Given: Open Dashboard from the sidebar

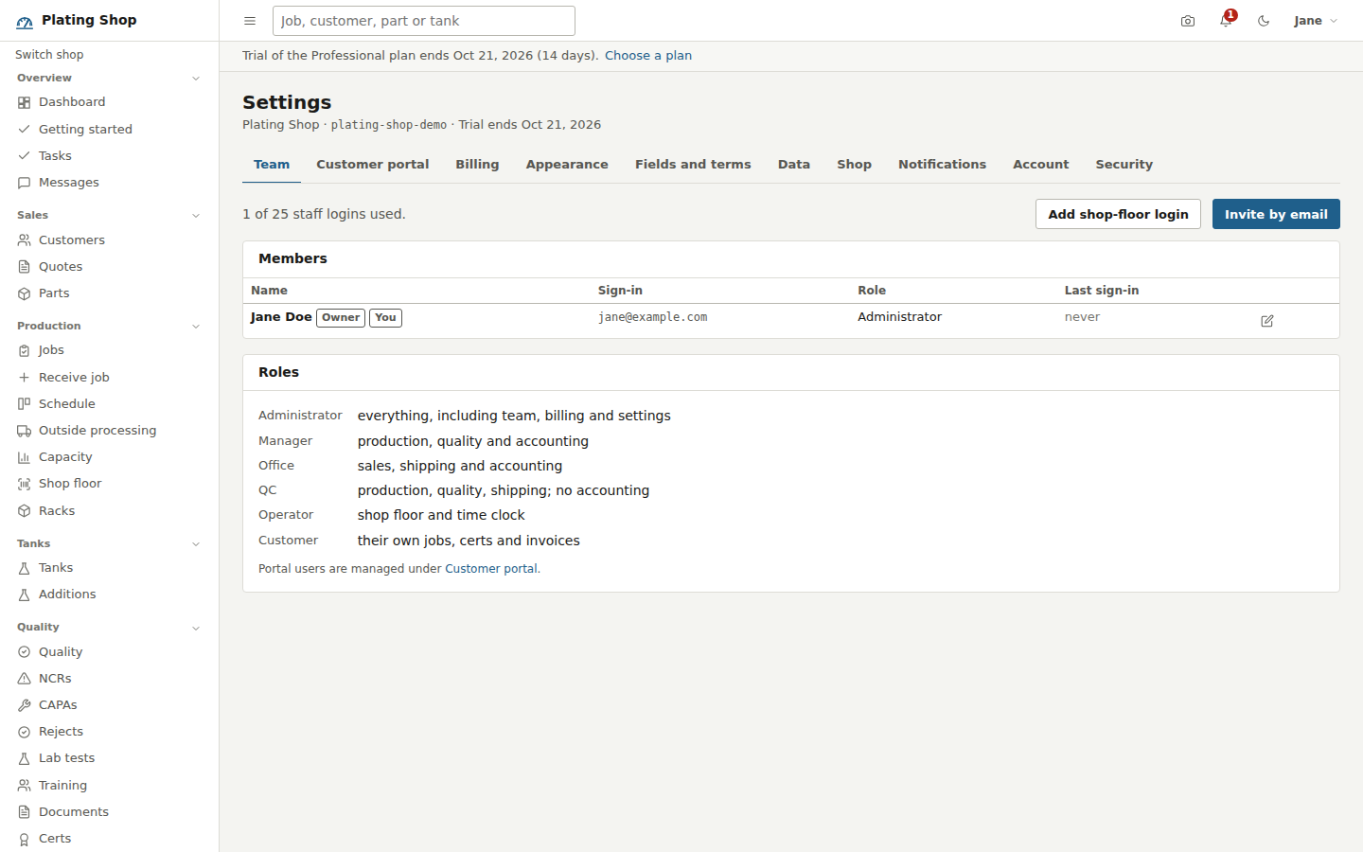Looking at the screenshot, I should tap(110, 102).
